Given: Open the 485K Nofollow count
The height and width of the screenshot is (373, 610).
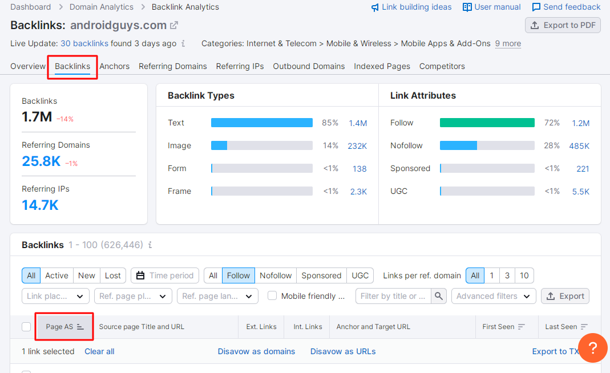Looking at the screenshot, I should [x=579, y=146].
